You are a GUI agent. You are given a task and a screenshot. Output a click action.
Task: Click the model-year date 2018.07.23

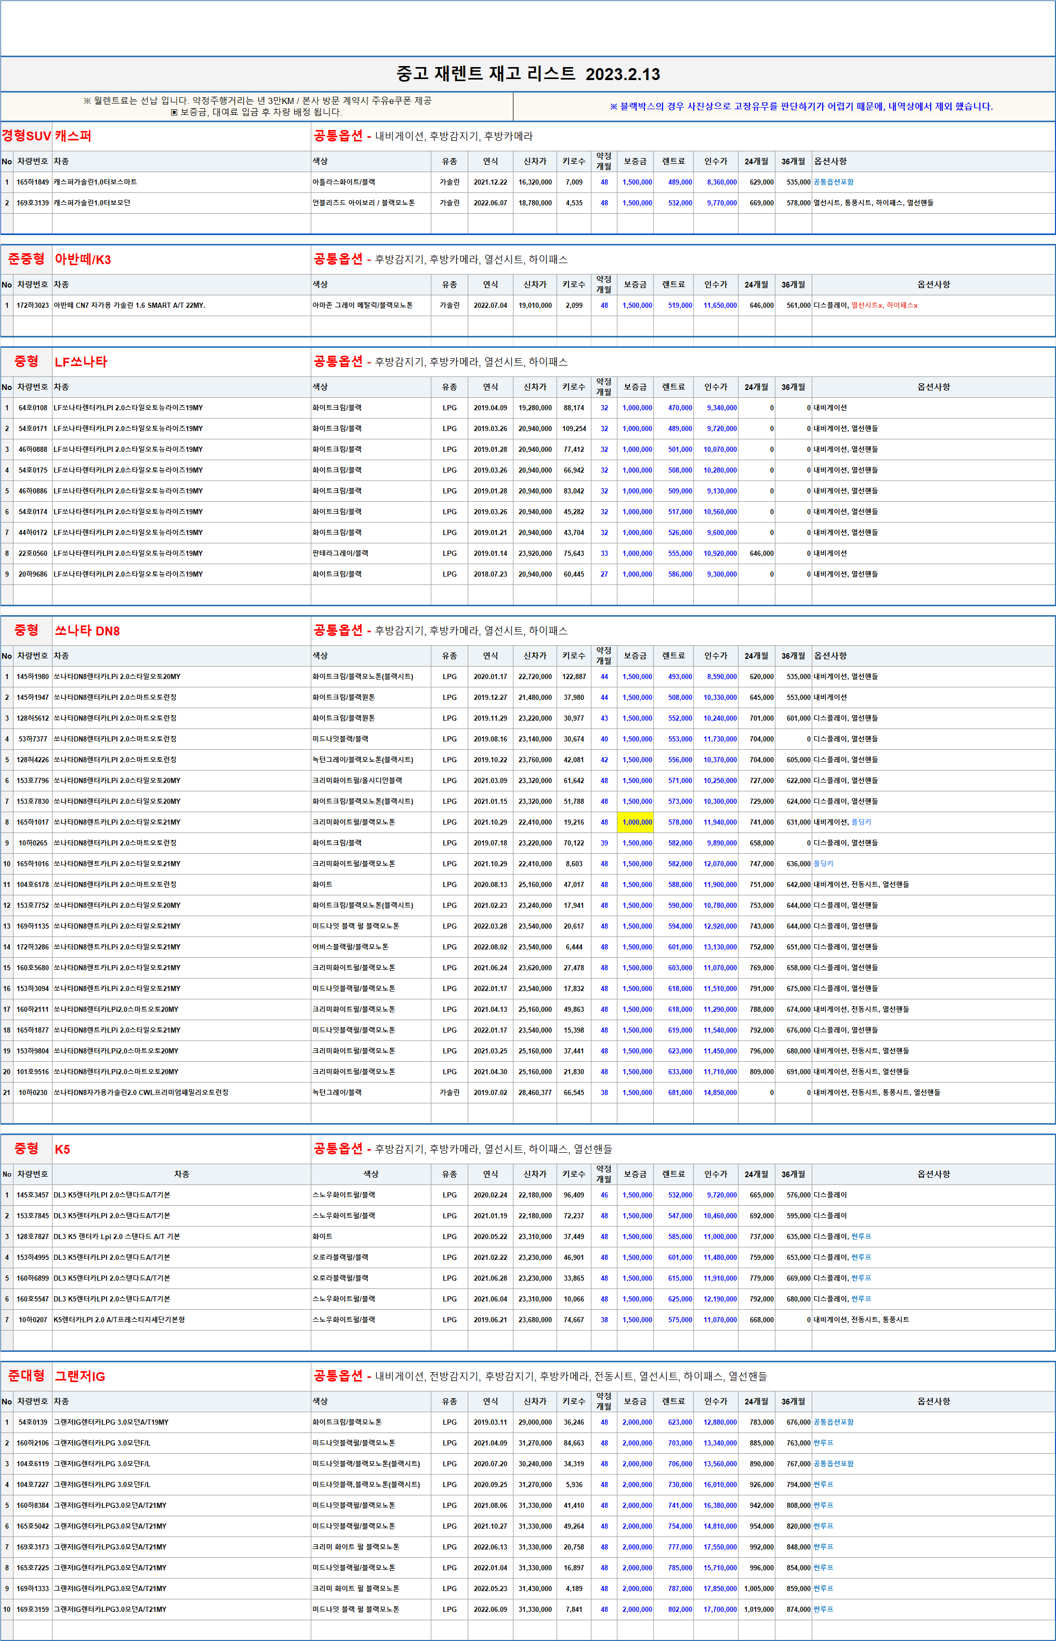[x=490, y=574]
